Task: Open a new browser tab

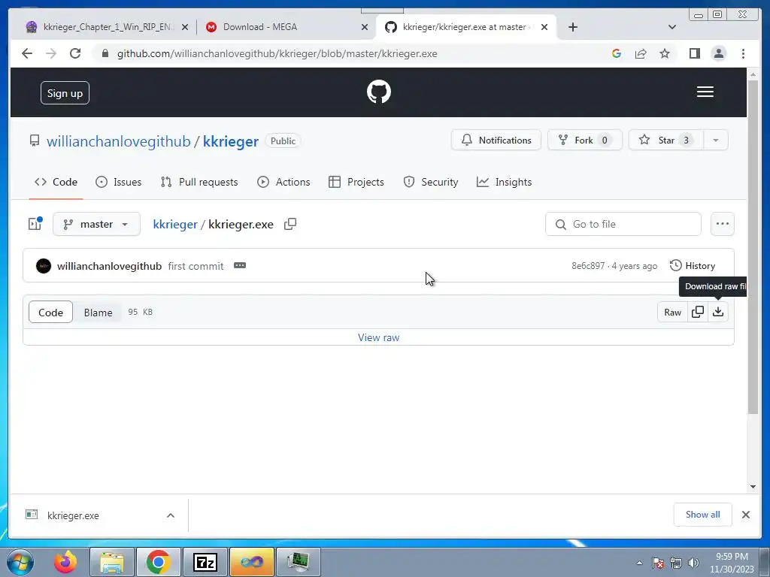Action: [572, 27]
